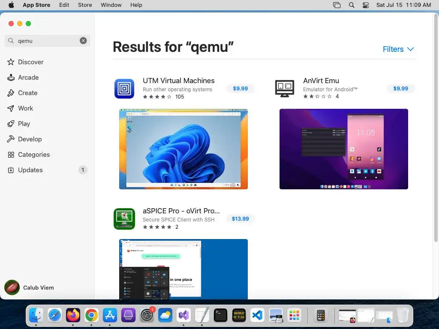Click the App Store Dock icon
The image size is (439, 329).
110,315
